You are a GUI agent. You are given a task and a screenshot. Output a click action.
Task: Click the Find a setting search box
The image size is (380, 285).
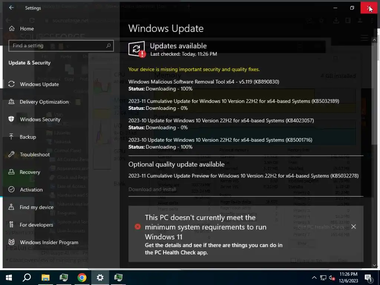click(x=61, y=46)
